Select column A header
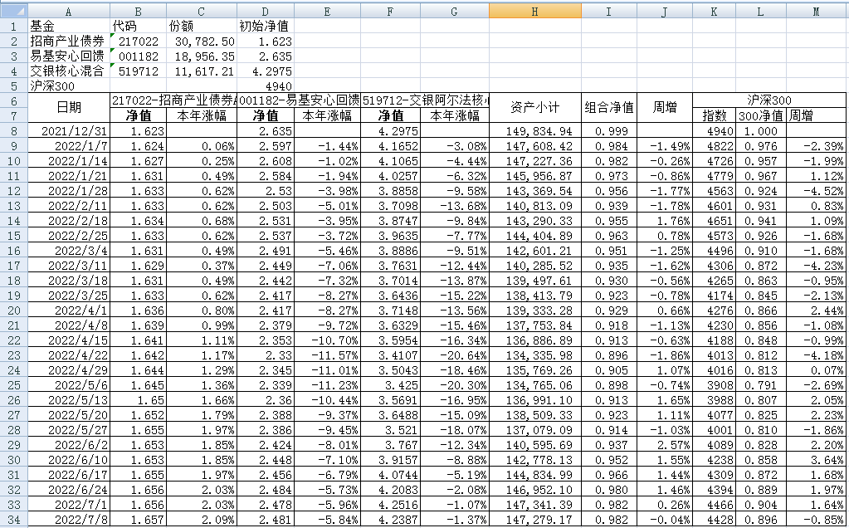The height and width of the screenshot is (528, 849). [69, 11]
